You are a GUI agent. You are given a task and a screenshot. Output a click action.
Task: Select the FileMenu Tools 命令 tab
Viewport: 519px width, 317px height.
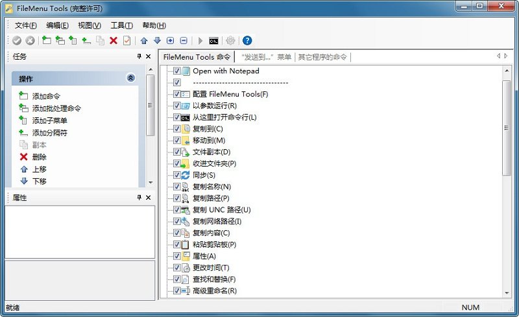(x=197, y=57)
